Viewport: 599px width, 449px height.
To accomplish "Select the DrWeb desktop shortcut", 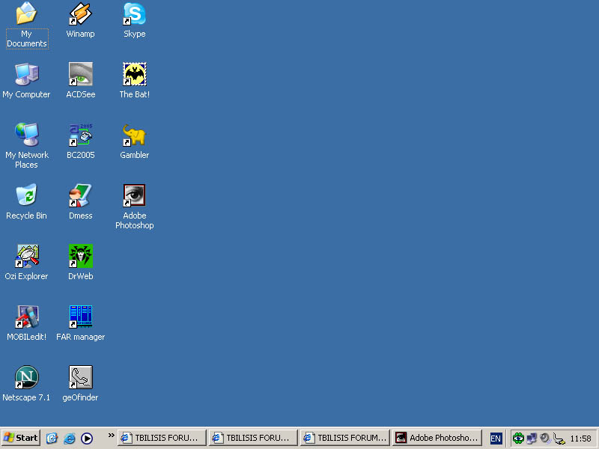I will (80, 263).
